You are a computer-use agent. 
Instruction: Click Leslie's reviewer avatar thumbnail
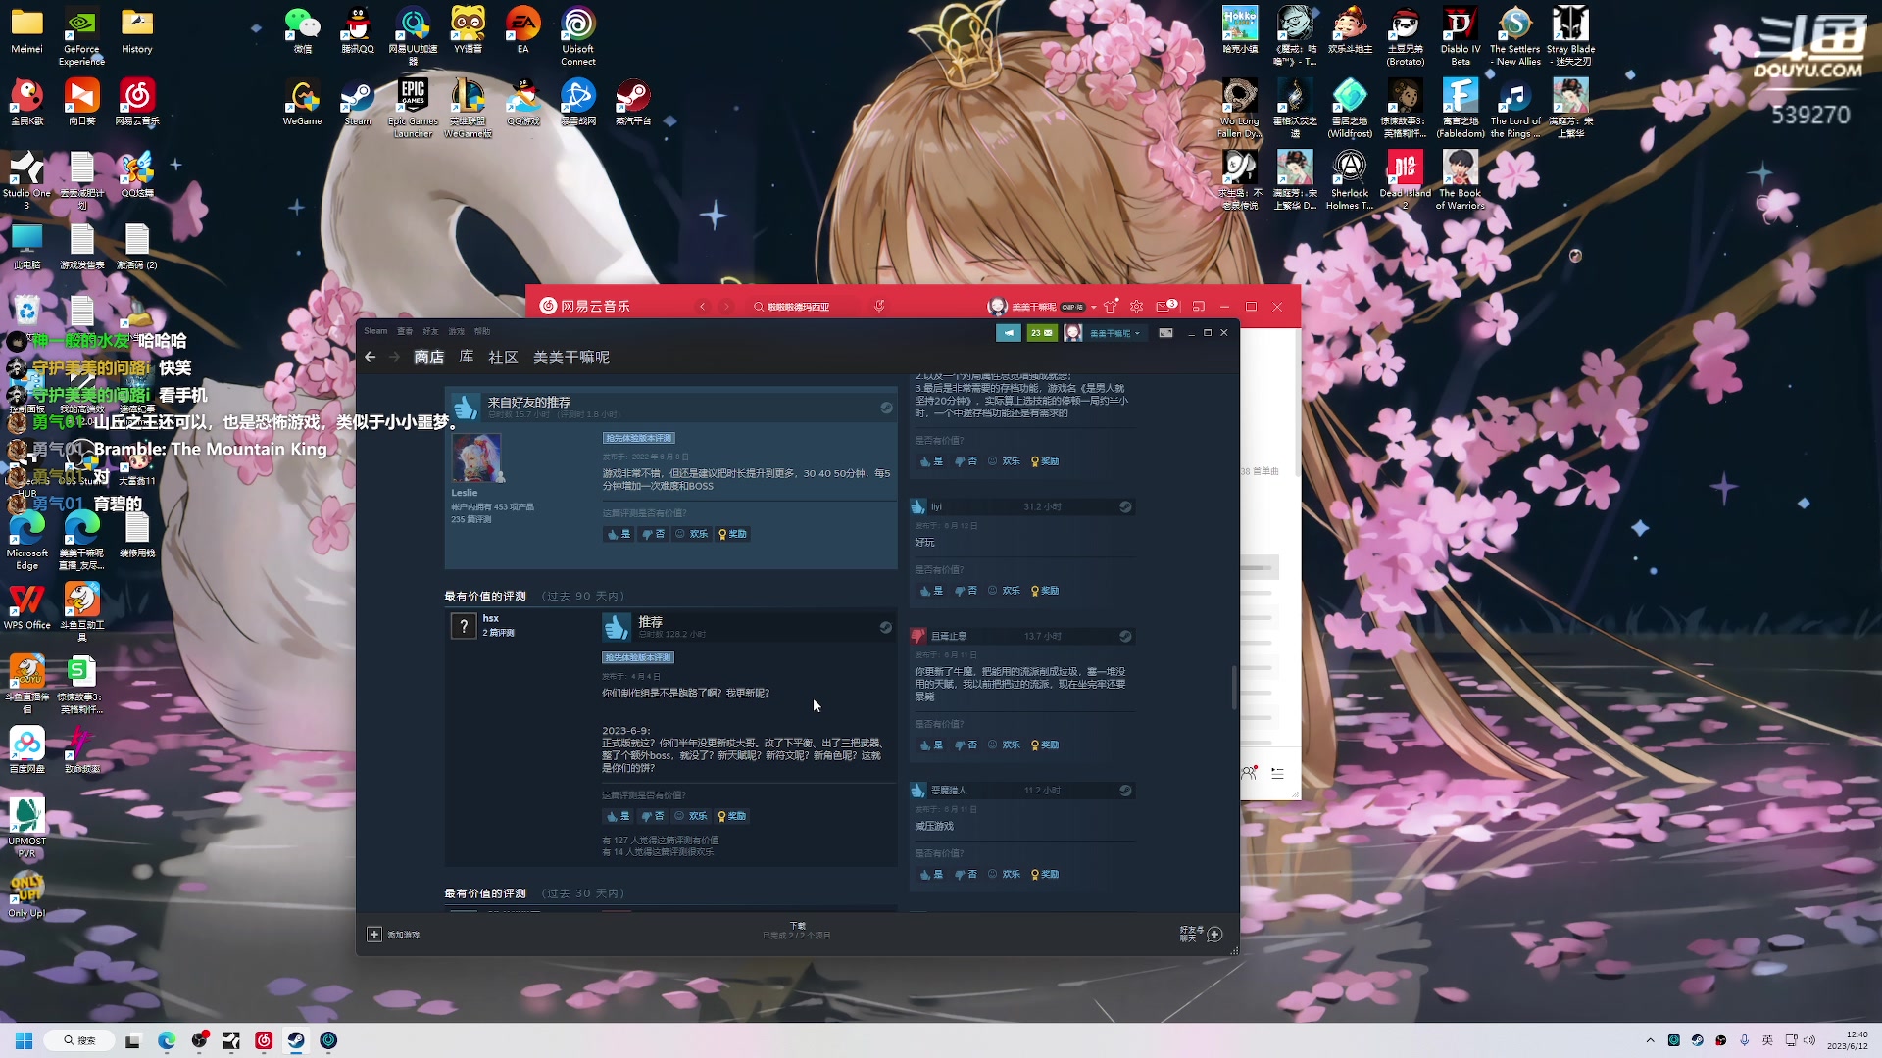[x=476, y=457]
